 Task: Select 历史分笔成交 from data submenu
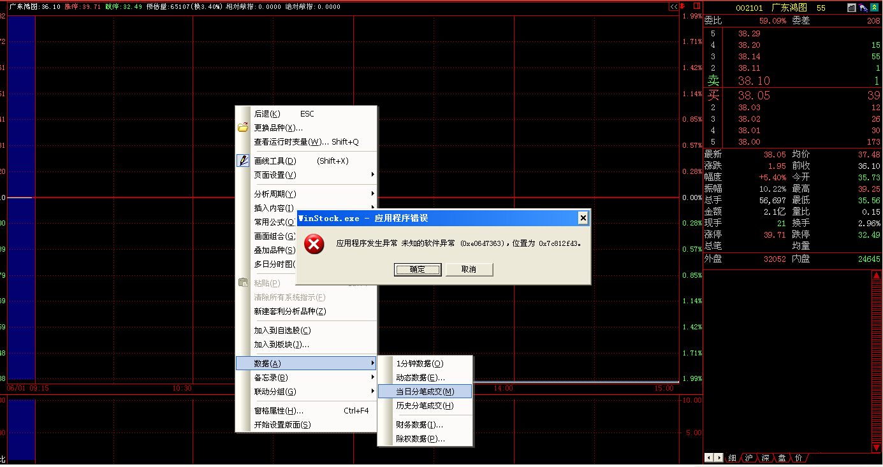click(425, 406)
